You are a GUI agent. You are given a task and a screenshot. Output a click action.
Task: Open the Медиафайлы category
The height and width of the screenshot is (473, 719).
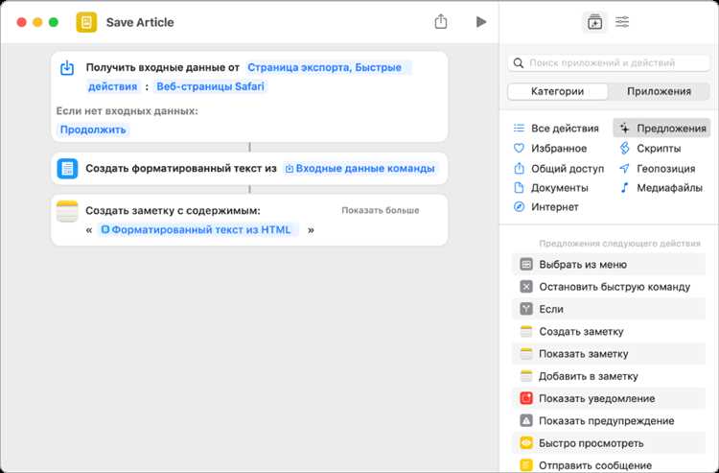(661, 188)
